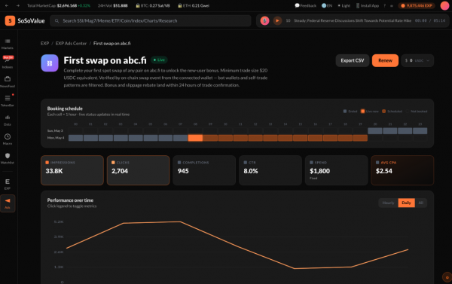
Task: Toggle Clicks metric card
Action: point(138,170)
